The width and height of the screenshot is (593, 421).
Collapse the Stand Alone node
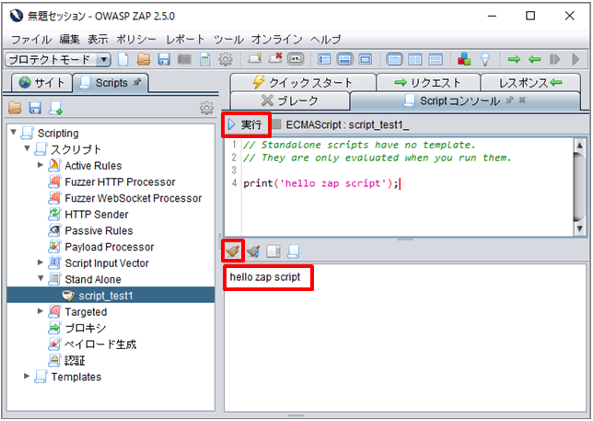(41, 278)
